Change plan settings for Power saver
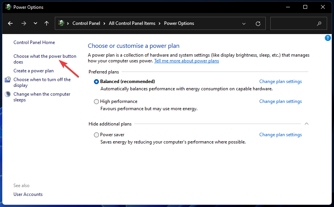 tap(280, 135)
